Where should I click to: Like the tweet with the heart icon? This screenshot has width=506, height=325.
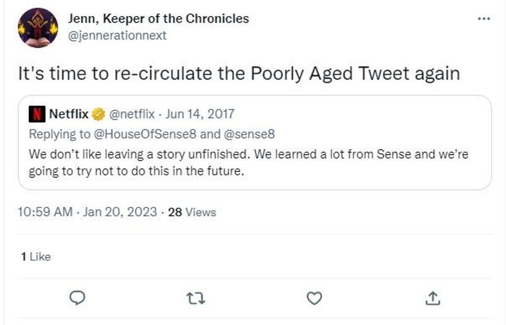pos(314,298)
